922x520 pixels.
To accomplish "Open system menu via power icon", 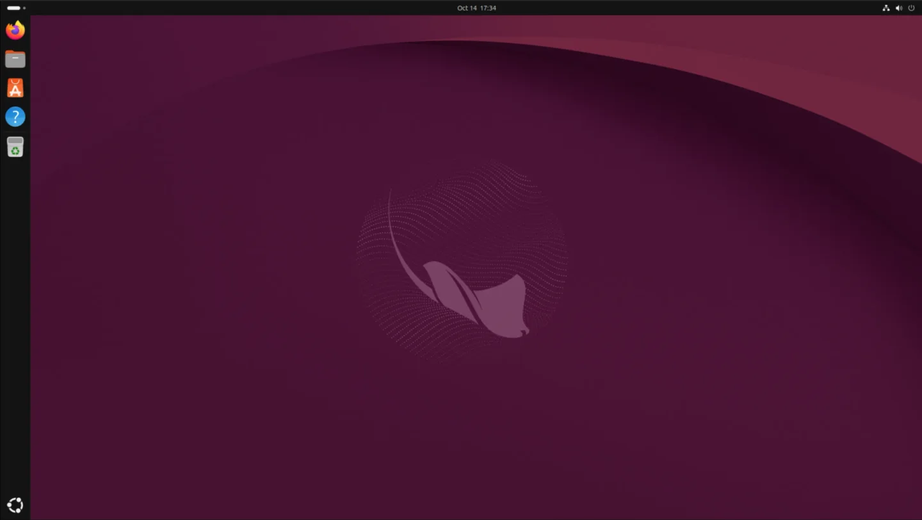I will (911, 8).
